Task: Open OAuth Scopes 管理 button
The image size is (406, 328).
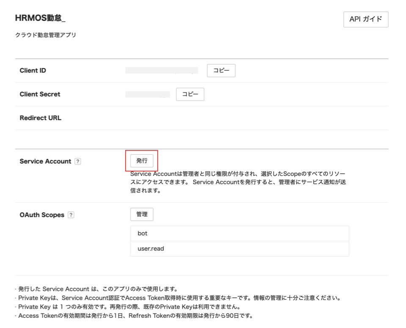Action: [142, 214]
